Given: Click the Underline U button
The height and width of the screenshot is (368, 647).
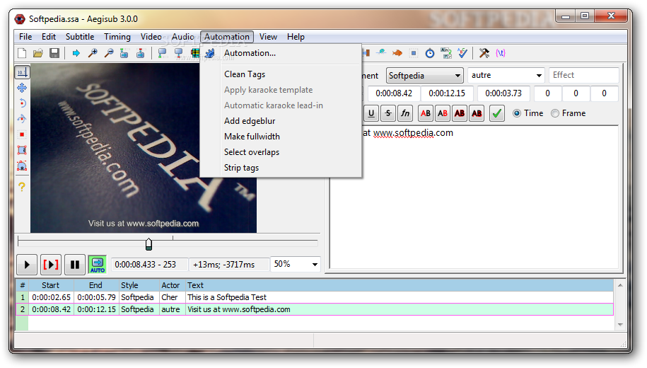Looking at the screenshot, I should (371, 113).
